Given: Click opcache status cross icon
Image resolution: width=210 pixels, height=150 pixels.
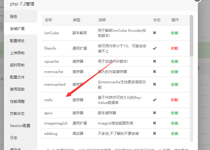Looking at the screenshot, I should (x=155, y=61).
